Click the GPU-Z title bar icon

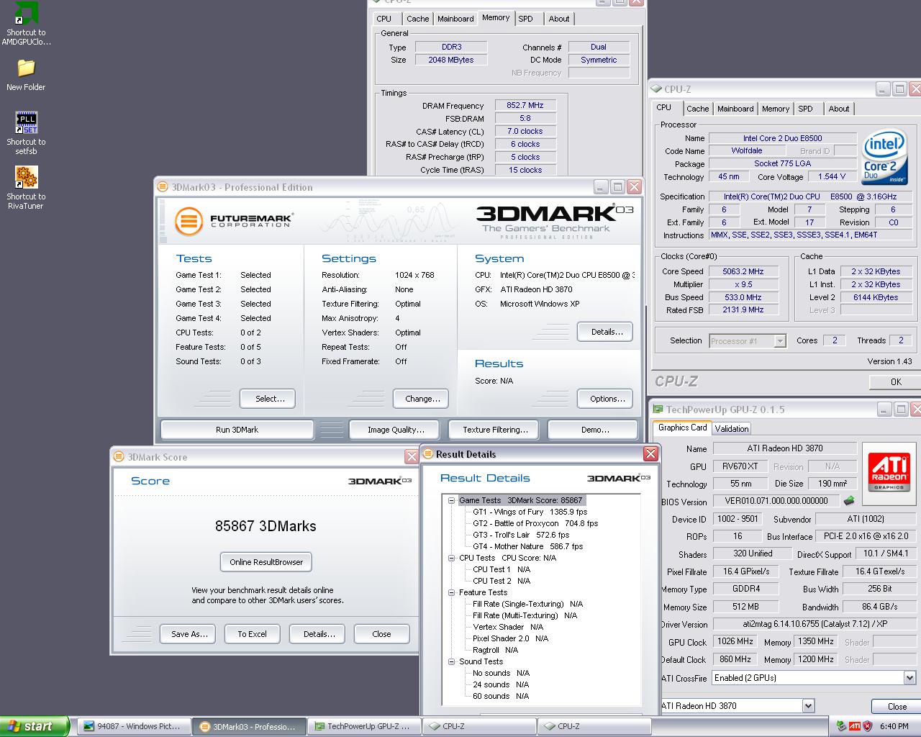pyautogui.click(x=658, y=410)
